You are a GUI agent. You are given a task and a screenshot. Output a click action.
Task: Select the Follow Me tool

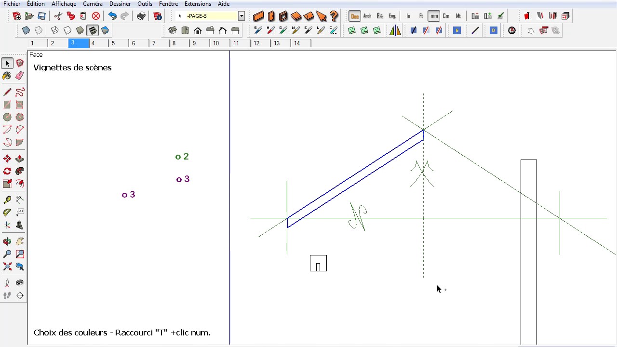click(x=20, y=171)
